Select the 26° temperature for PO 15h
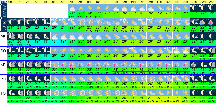 [x=142, y=84]
